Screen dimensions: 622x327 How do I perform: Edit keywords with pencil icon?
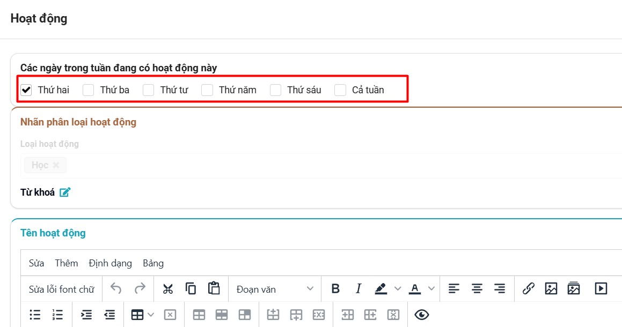coord(65,192)
